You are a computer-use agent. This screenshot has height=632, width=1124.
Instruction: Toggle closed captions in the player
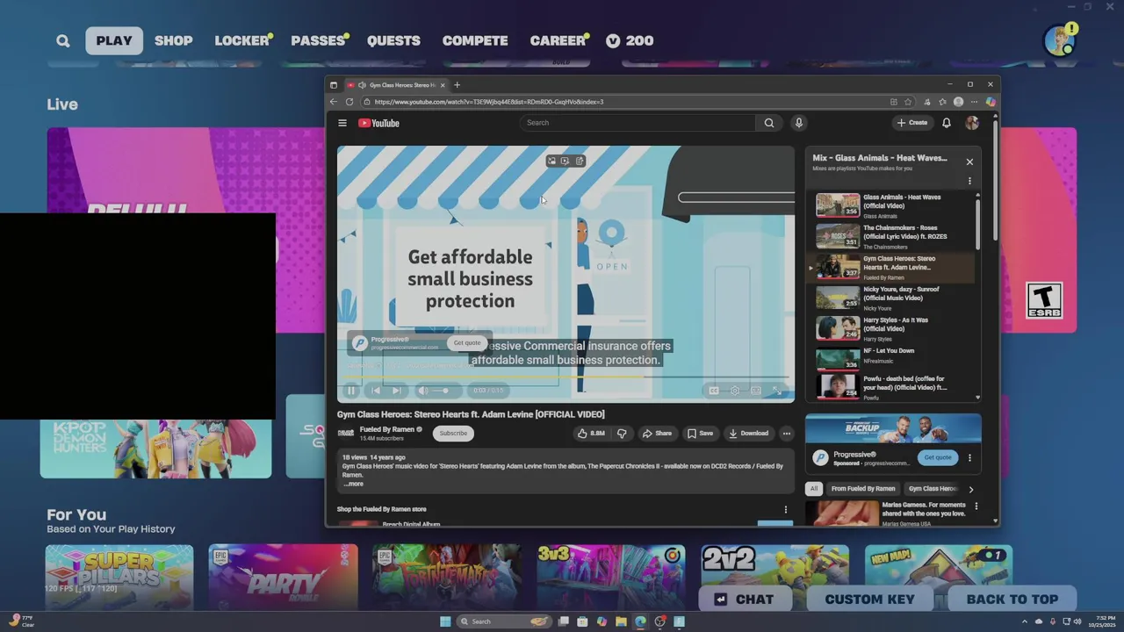[713, 391]
